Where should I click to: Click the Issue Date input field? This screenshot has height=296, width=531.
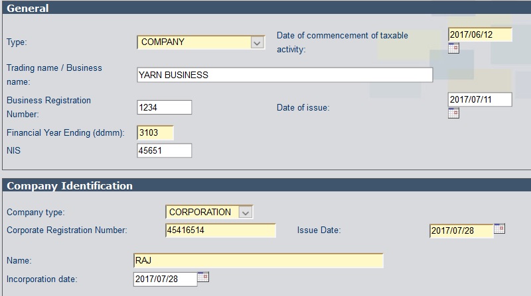pyautogui.click(x=461, y=230)
